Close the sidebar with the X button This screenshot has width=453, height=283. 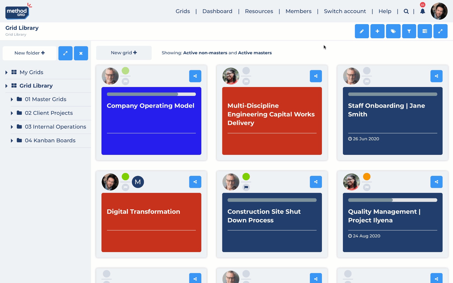[x=81, y=53]
